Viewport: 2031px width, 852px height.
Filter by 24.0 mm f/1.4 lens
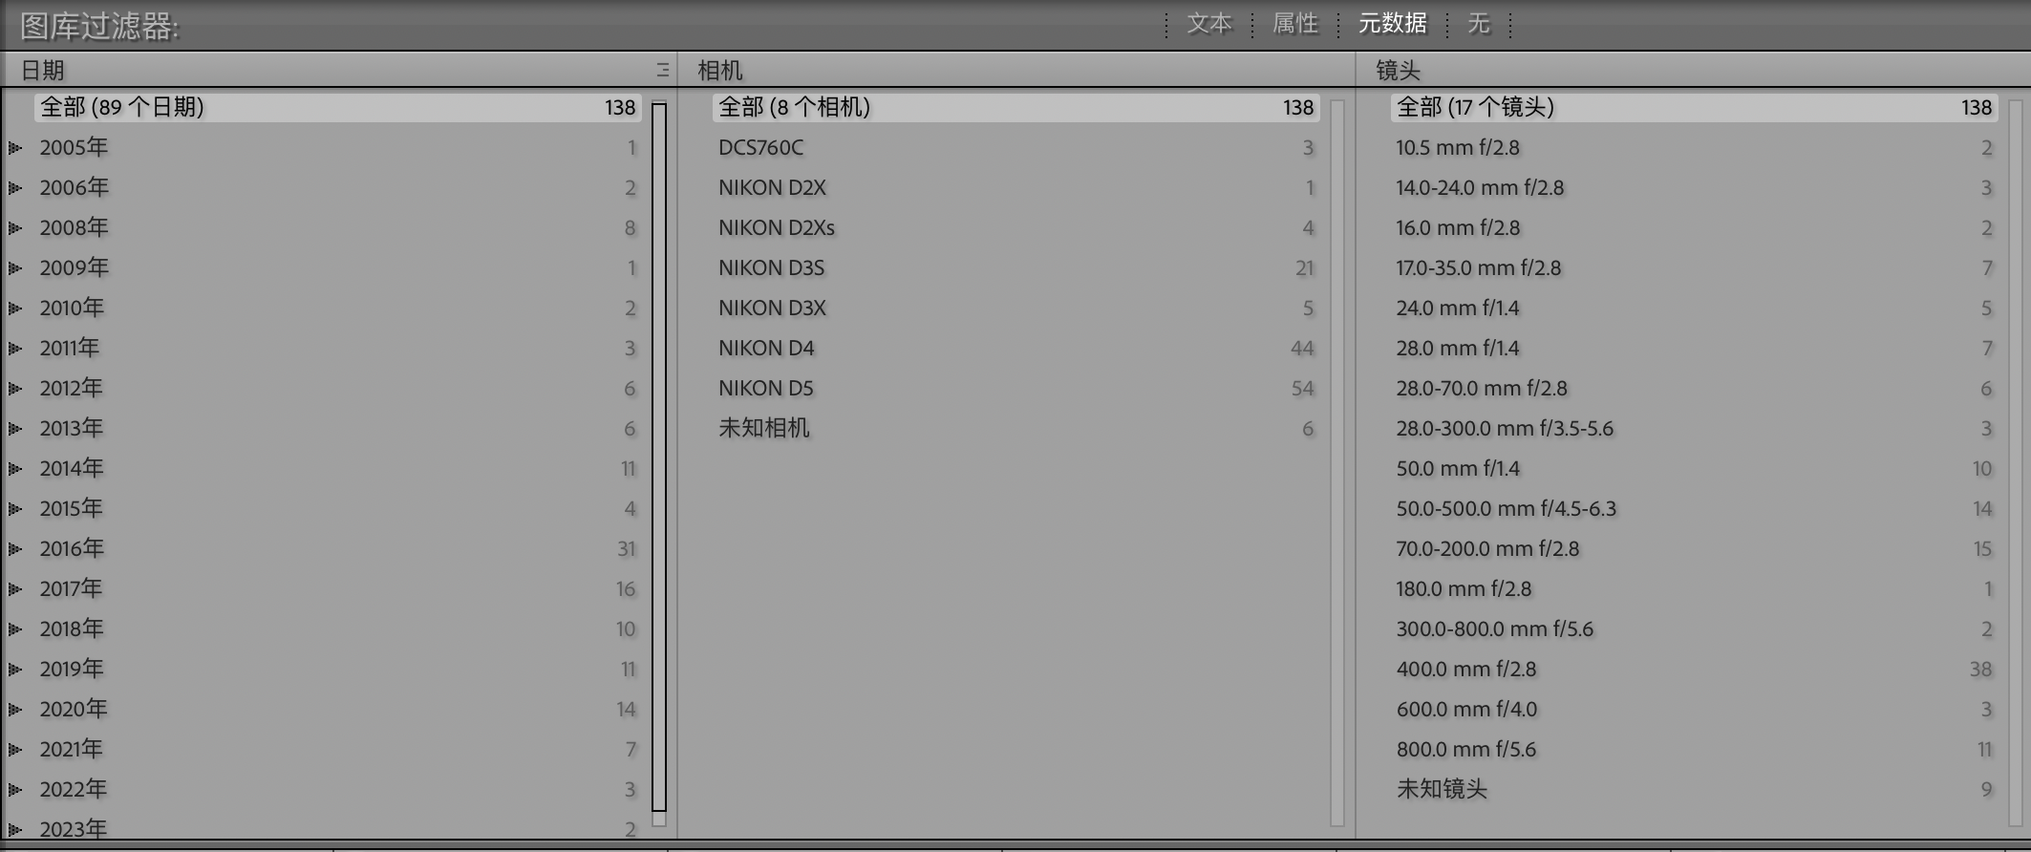tap(1695, 308)
